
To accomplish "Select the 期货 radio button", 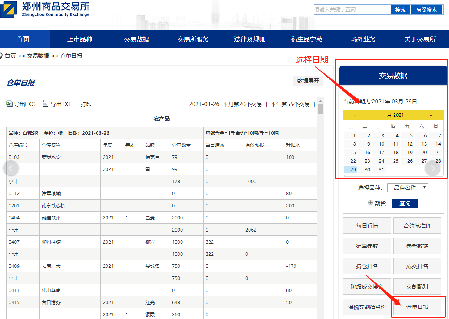I will pyautogui.click(x=370, y=203).
